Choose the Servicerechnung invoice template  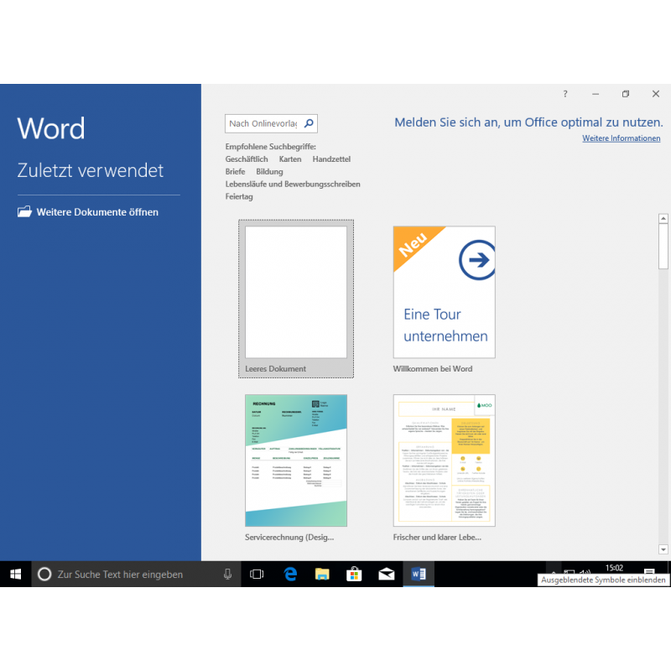click(295, 461)
